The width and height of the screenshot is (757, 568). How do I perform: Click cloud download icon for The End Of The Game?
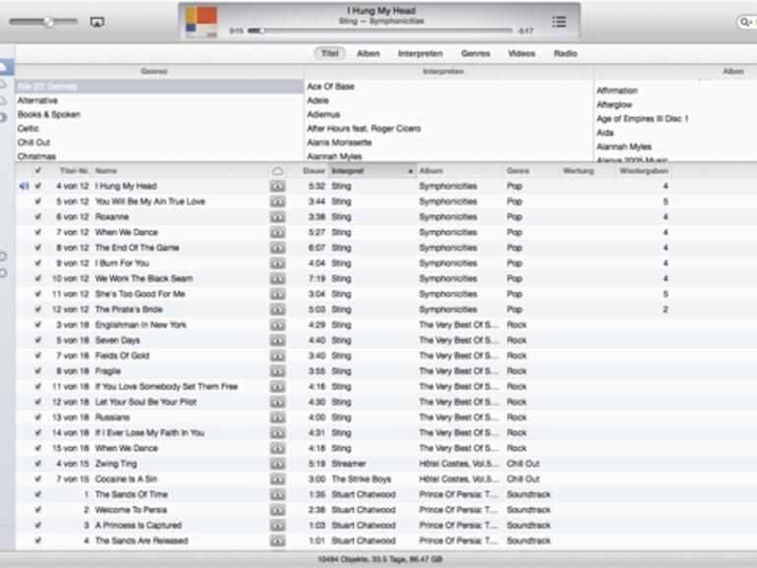[277, 248]
